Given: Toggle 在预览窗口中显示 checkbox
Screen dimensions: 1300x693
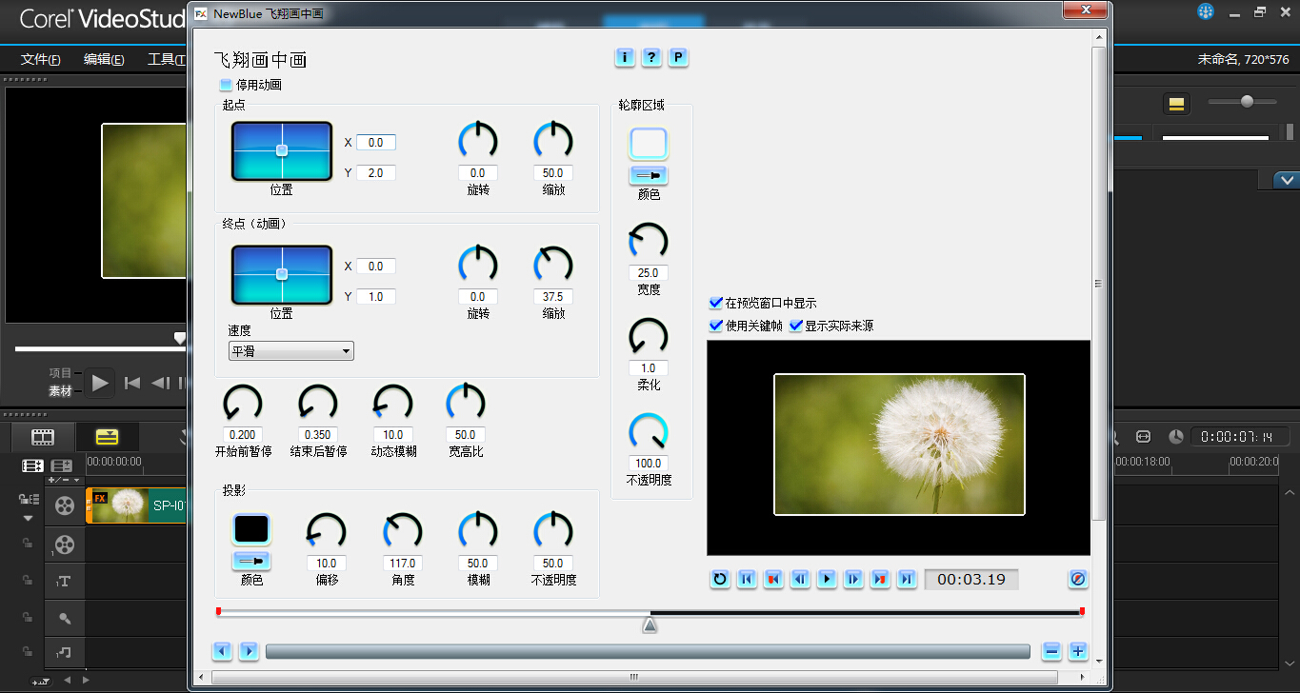Looking at the screenshot, I should pos(716,303).
